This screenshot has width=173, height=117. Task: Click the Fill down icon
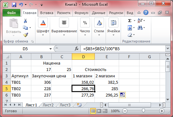(130, 28)
